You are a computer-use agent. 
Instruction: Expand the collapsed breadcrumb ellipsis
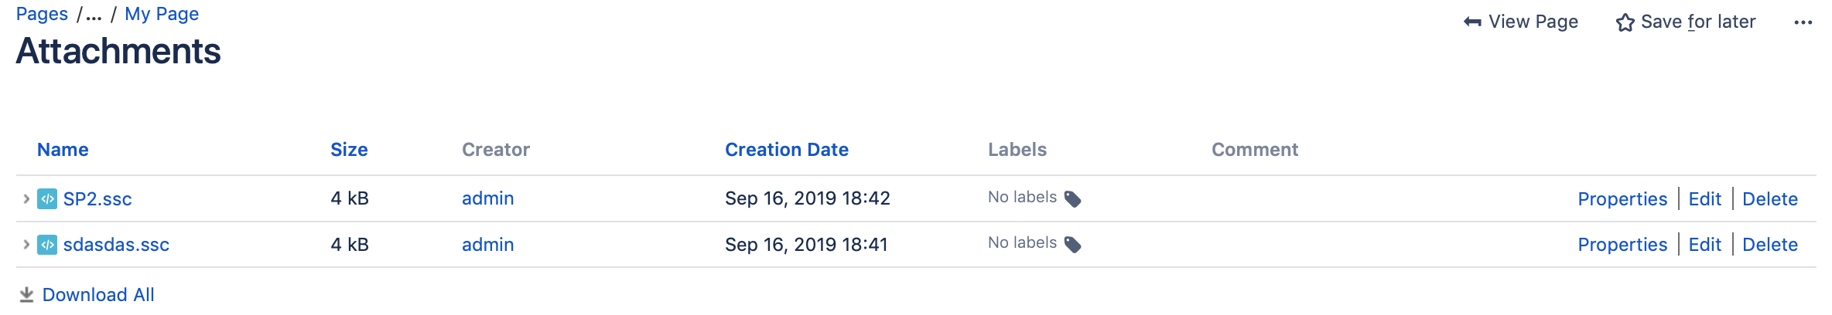click(x=94, y=15)
